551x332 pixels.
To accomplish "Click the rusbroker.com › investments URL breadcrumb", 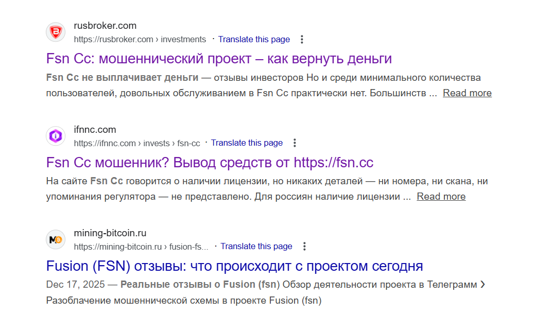I will [x=140, y=40].
